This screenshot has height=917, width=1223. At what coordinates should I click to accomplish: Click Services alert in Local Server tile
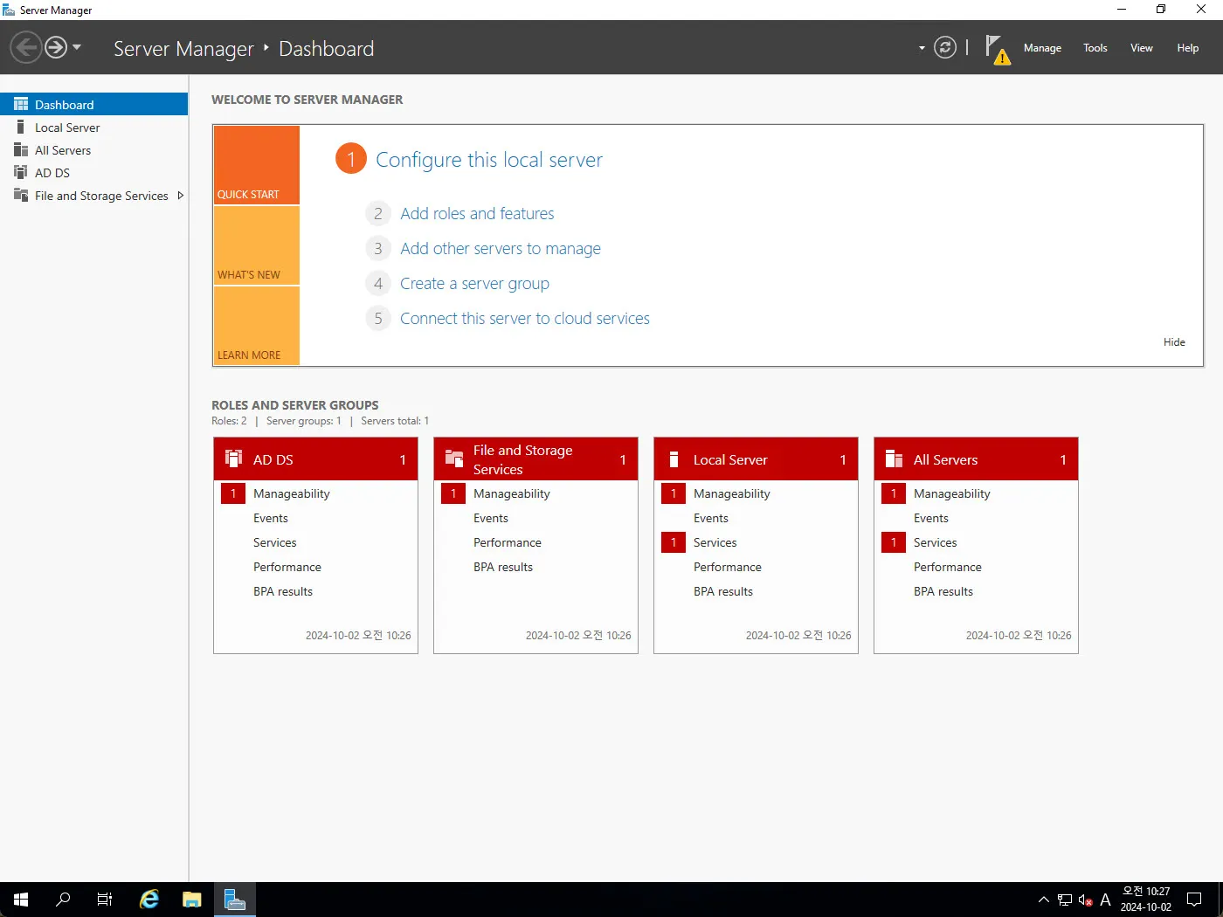point(715,542)
